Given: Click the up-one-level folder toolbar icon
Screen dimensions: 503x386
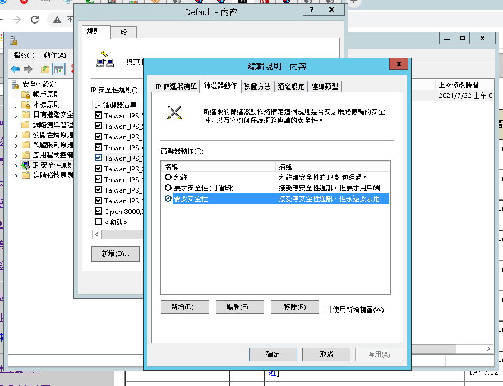Looking at the screenshot, I should tap(45, 69).
